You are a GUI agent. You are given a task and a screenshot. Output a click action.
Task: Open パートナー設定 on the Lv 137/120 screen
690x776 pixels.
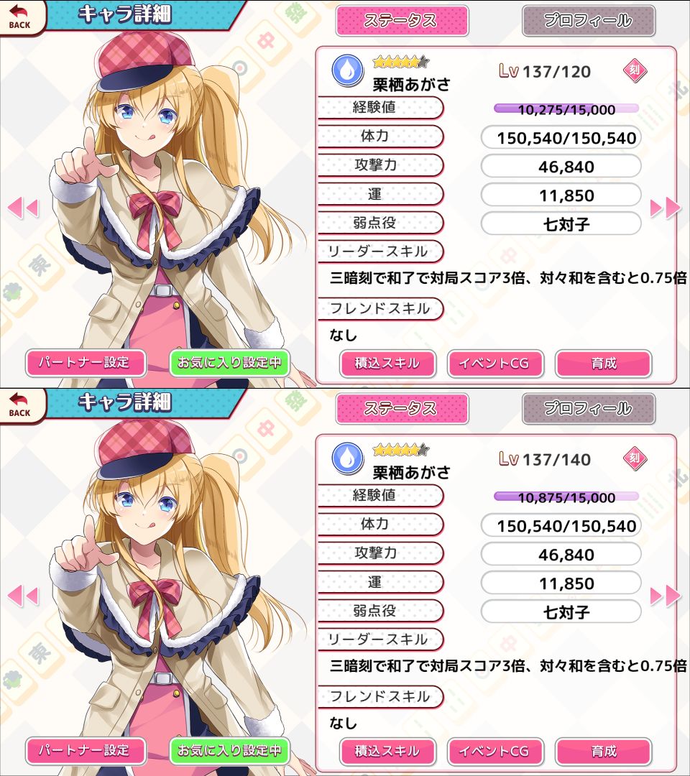[x=85, y=363]
